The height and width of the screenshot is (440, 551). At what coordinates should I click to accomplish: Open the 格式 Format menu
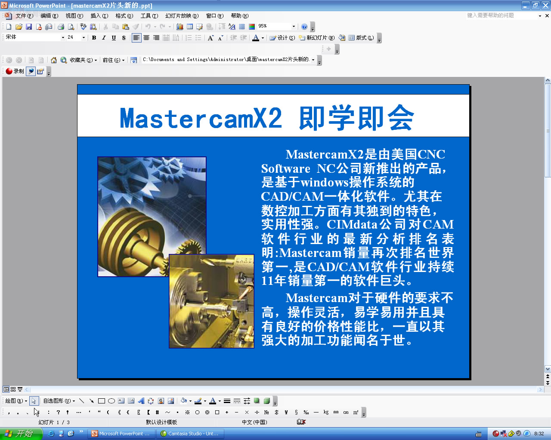point(124,16)
